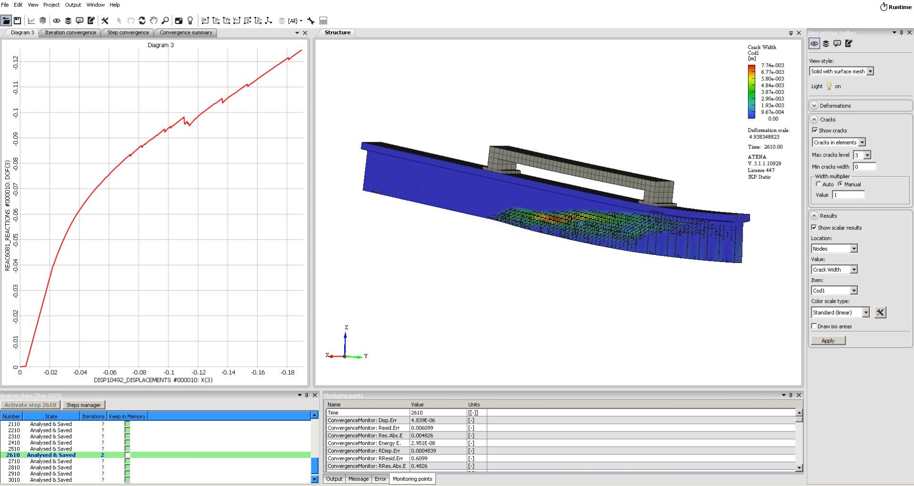Click the camera snapshot icon
The width and height of the screenshot is (914, 486).
pos(179,20)
